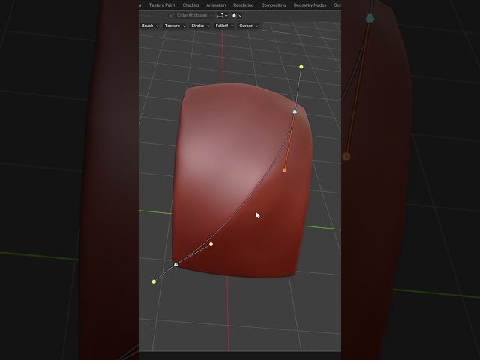Image resolution: width=480 pixels, height=360 pixels.
Task: Expand the Brush settings popover
Action: tap(150, 25)
